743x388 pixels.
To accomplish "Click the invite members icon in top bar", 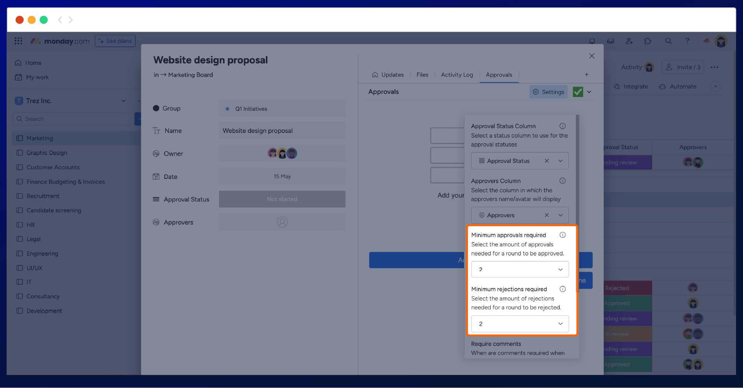I will coord(629,41).
